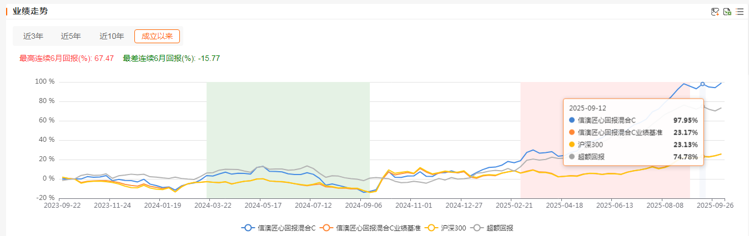Click the blue data point on 2025-09-12

702,84
